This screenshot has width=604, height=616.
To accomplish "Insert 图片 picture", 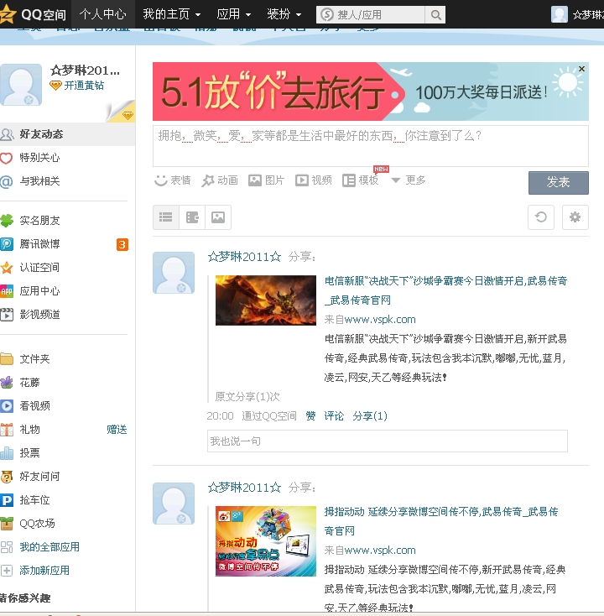I will (266, 180).
